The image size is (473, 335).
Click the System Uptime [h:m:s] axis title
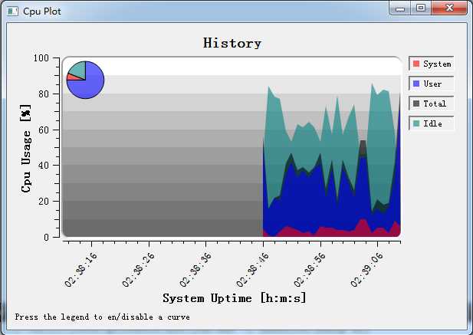coord(235,298)
